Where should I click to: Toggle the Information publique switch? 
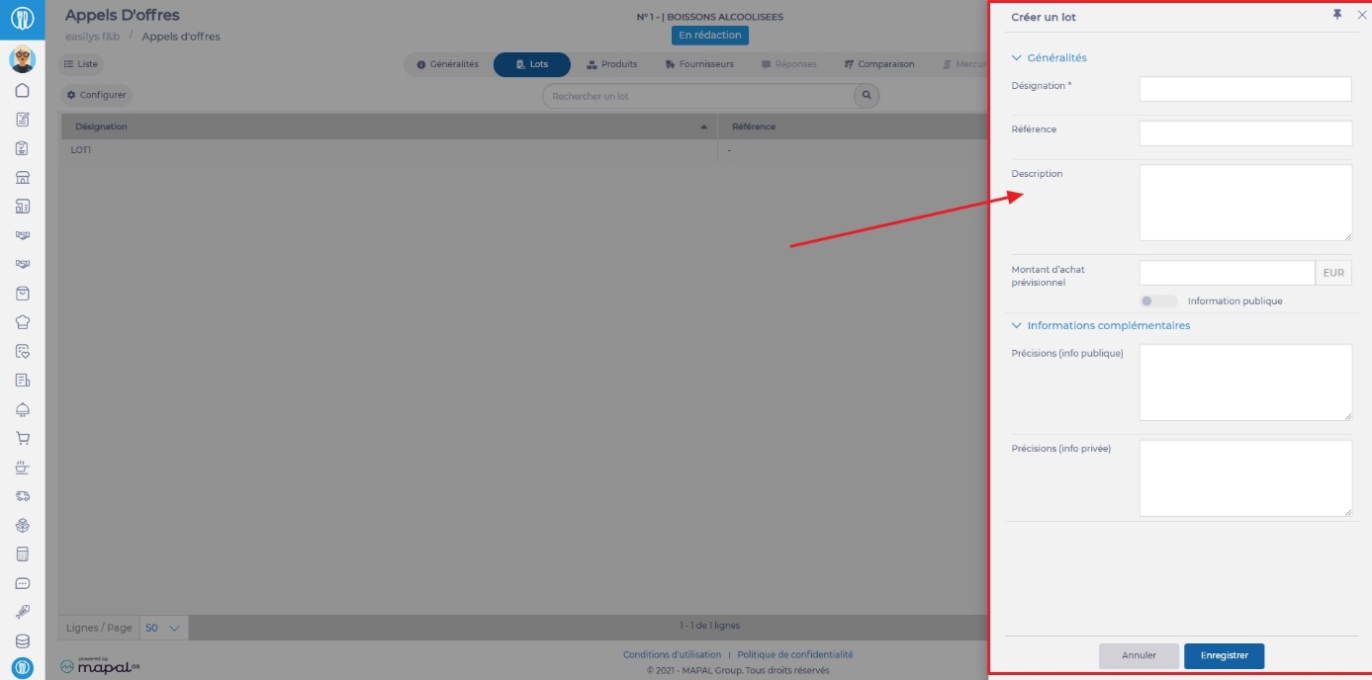(x=1157, y=301)
